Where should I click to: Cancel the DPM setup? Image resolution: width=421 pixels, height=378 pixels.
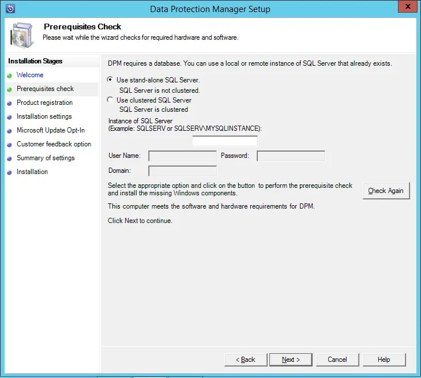(x=337, y=360)
